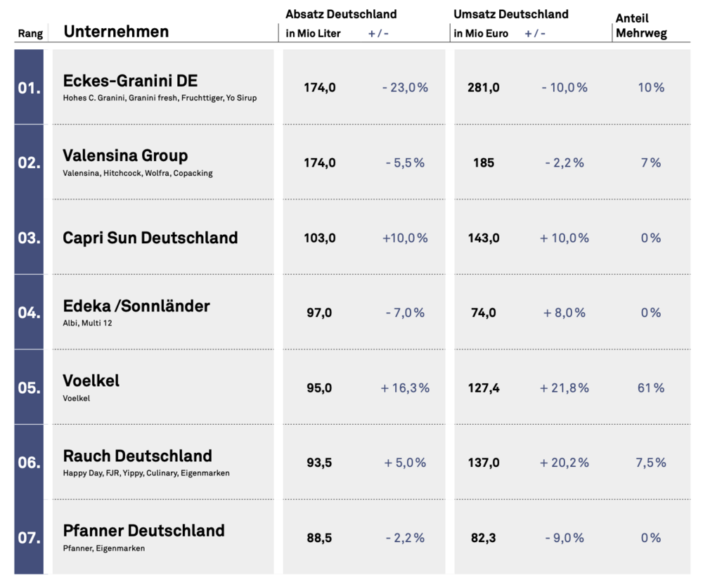Select Rauch's 137,0 Umsatz value
The width and height of the screenshot is (703, 578).
coord(484,463)
